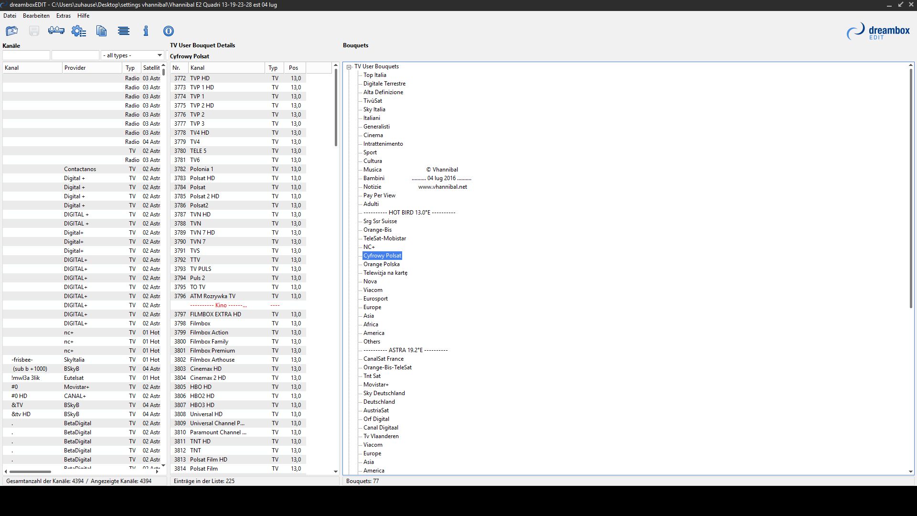This screenshot has height=516, width=917.
Task: Click the bouquet details vertical scrollbar thumb
Action: tap(336, 107)
